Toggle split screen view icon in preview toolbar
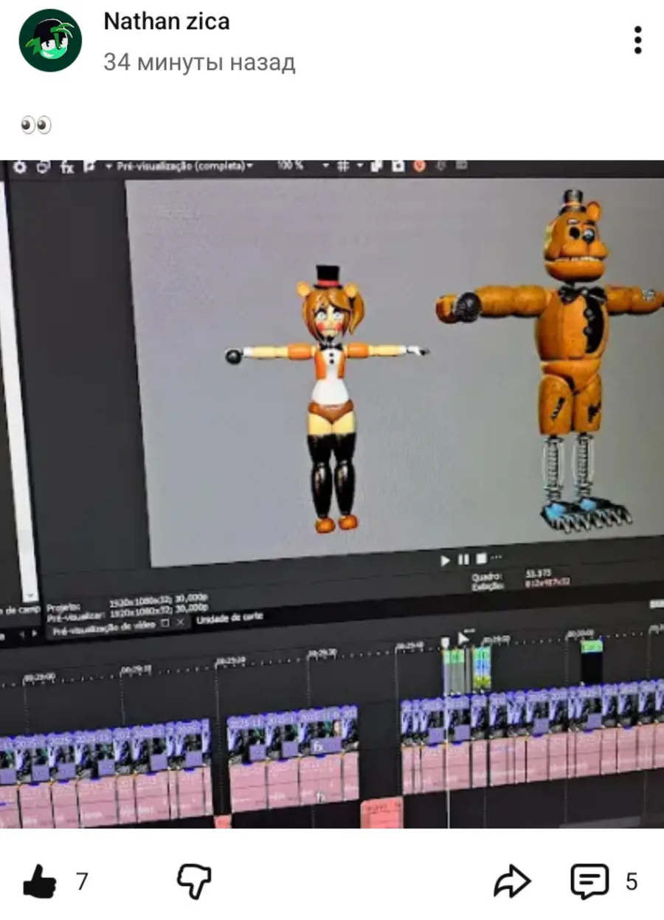Screen dimensions: 664x920 (x=91, y=167)
